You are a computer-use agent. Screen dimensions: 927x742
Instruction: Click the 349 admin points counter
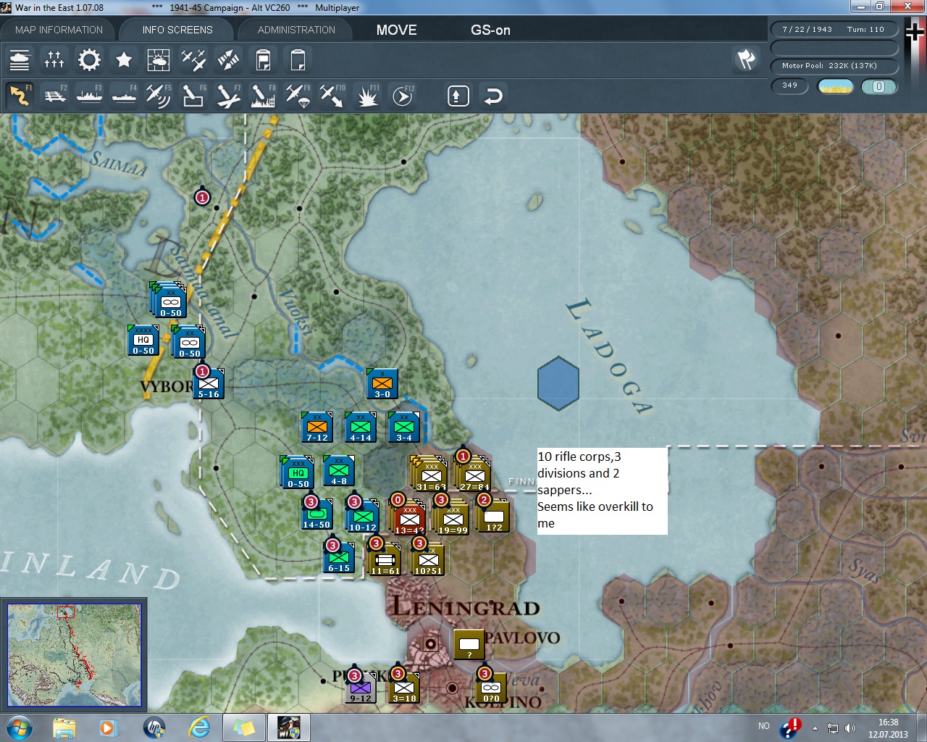coord(789,86)
